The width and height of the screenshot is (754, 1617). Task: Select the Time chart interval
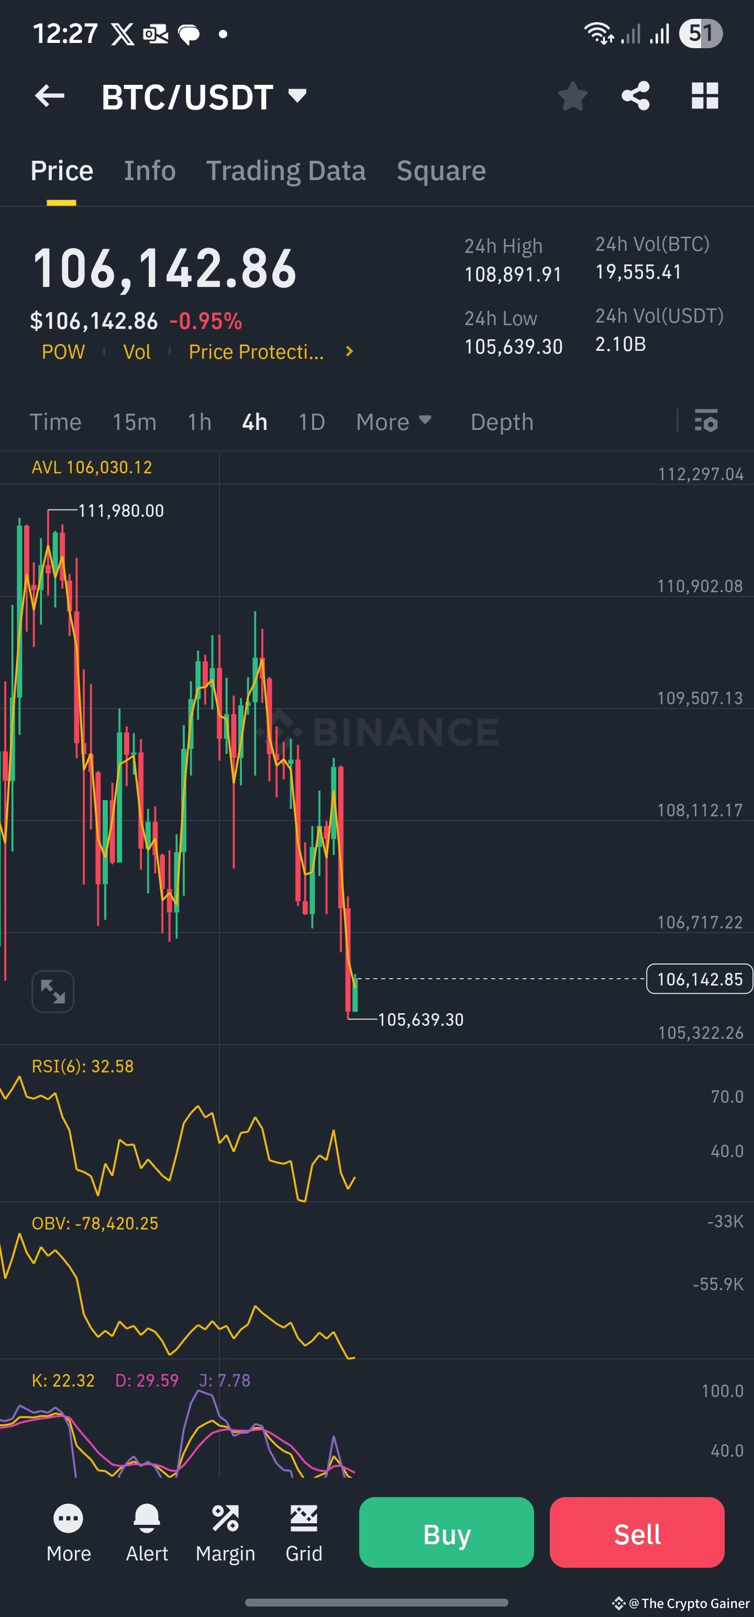tap(56, 422)
